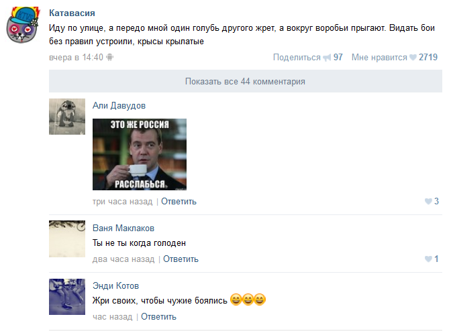
Task: Expand Показать все 44 комментария
Action: click(x=246, y=81)
